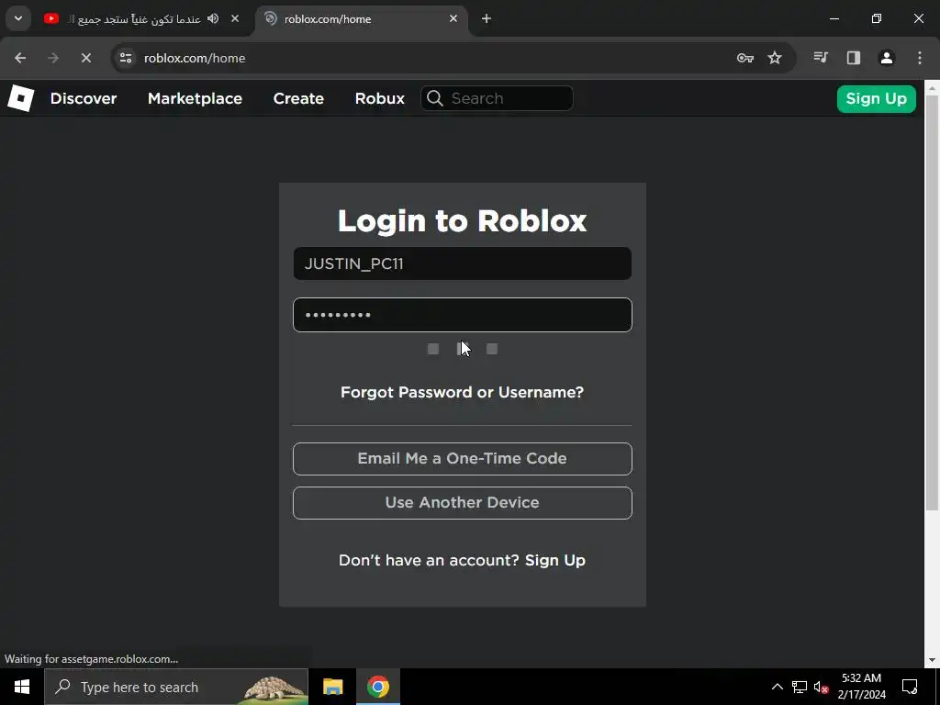Stop loading the page
Image resolution: width=940 pixels, height=705 pixels.
pos(85,58)
